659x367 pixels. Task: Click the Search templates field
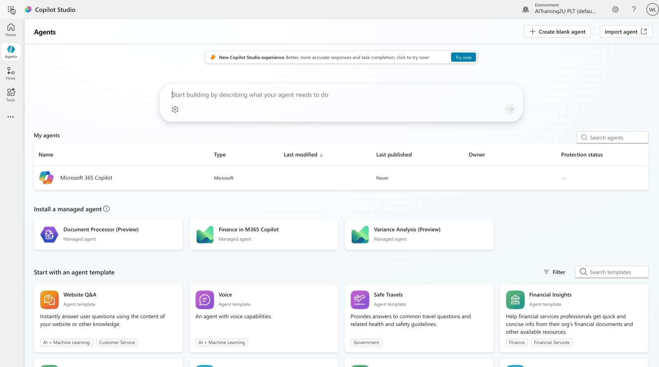click(x=612, y=272)
